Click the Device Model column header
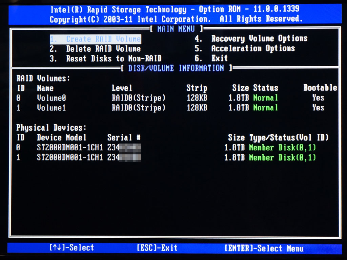347x260 pixels. (x=62, y=137)
